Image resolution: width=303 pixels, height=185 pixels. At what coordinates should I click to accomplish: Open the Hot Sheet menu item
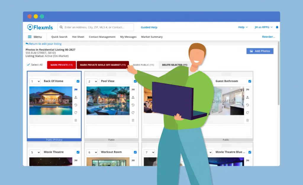point(78,37)
